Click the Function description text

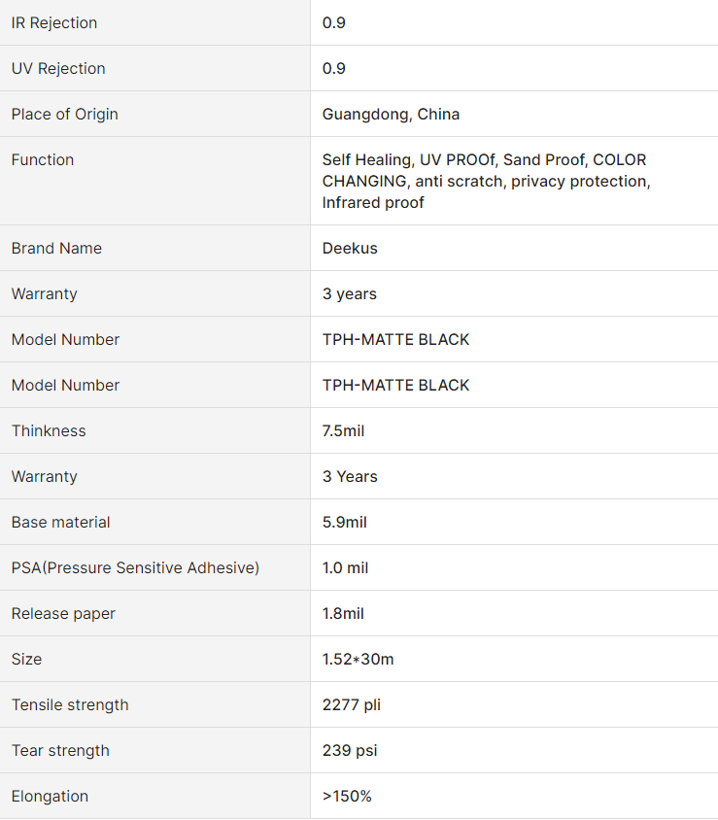pyautogui.click(x=487, y=181)
